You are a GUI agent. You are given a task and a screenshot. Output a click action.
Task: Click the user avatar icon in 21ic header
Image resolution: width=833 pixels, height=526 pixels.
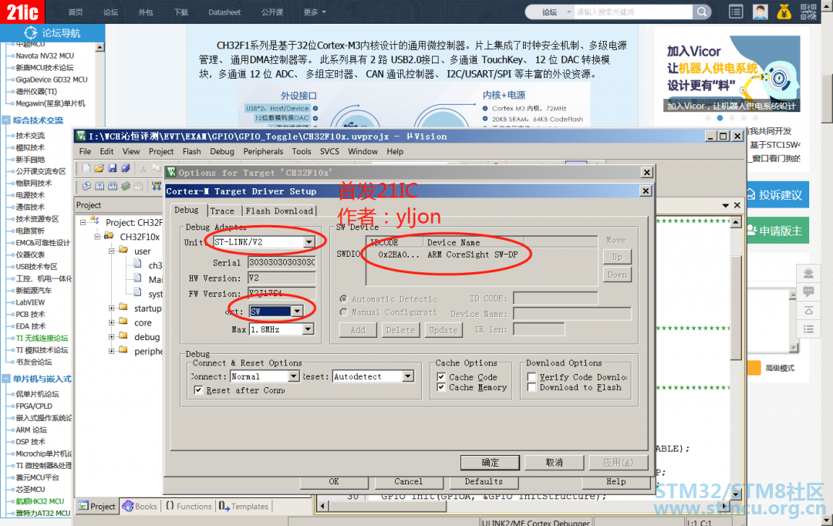pos(760,12)
